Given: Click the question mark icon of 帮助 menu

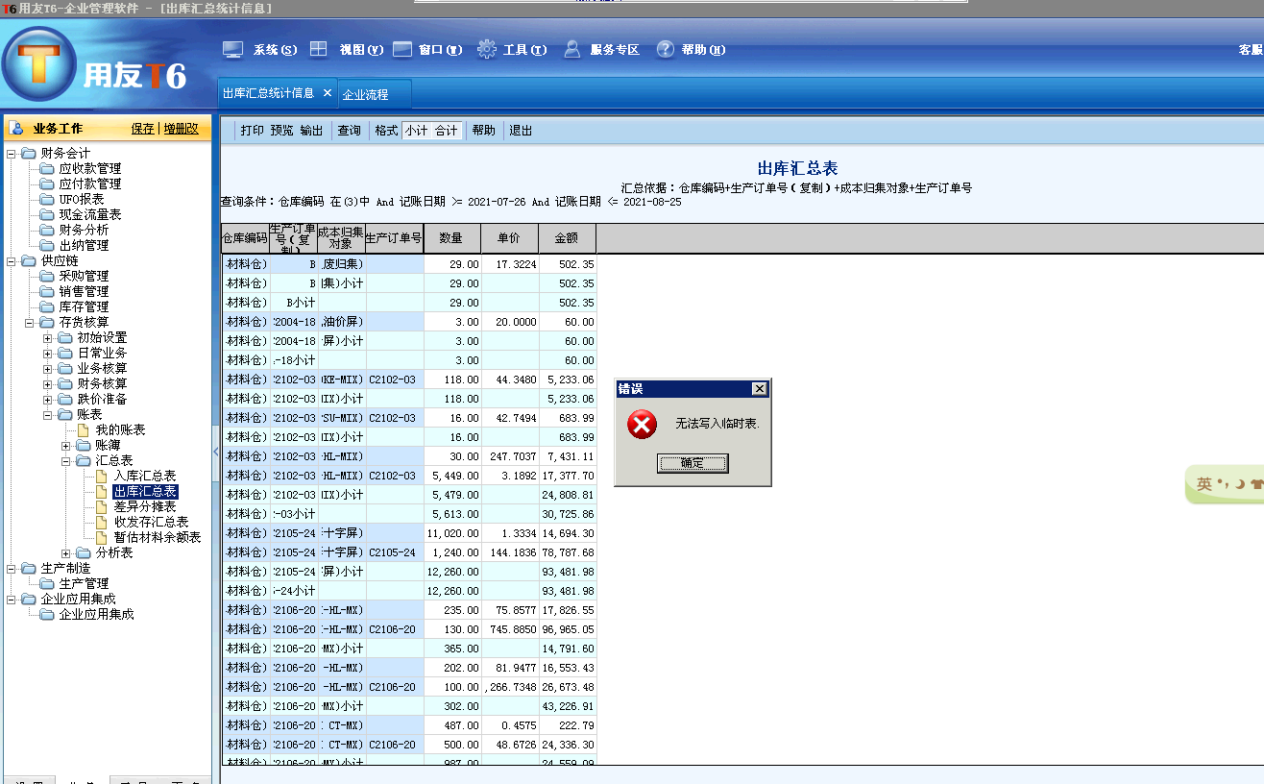Looking at the screenshot, I should click(666, 49).
